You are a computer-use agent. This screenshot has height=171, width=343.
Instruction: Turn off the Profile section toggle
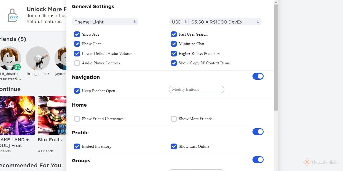pos(258,132)
